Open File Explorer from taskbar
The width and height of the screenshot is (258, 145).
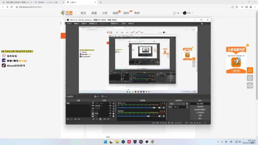coord(117,142)
